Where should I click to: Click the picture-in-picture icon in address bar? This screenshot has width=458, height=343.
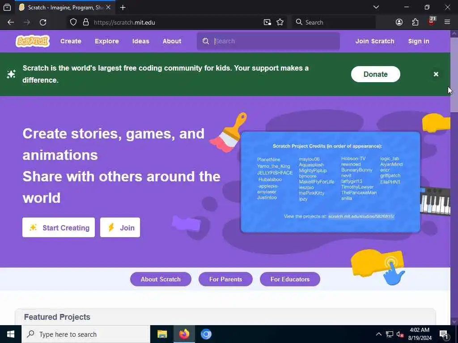[267, 22]
